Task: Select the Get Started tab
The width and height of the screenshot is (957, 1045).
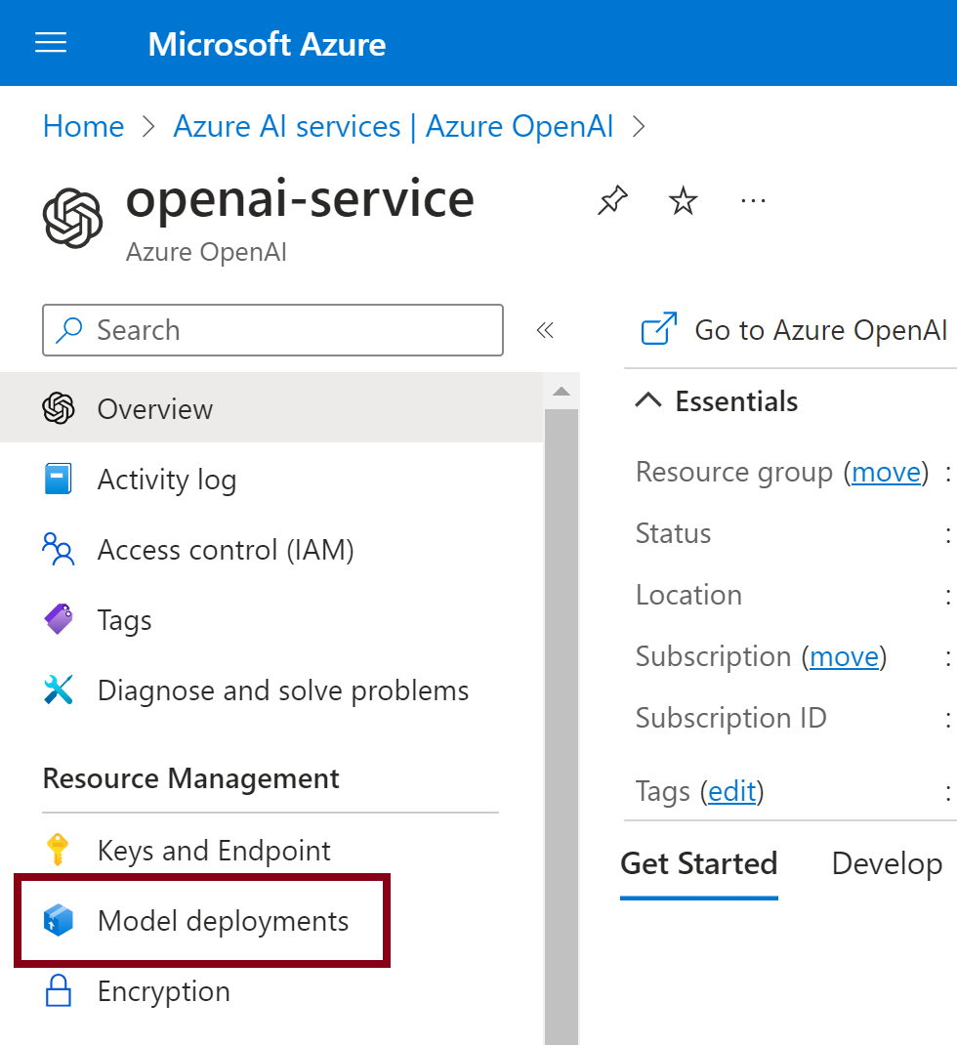Action: pyautogui.click(x=699, y=864)
